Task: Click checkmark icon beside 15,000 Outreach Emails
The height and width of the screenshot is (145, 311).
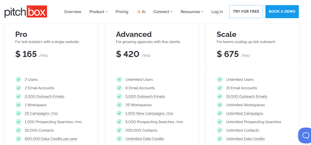Action: point(220,96)
